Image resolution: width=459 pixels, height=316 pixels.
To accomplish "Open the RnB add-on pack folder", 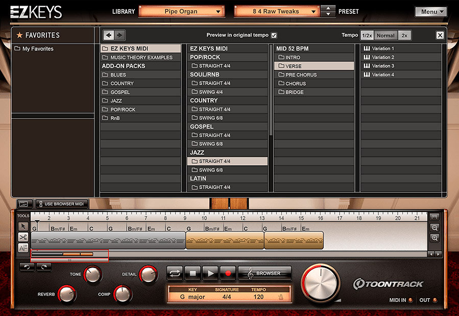I will pyautogui.click(x=140, y=118).
